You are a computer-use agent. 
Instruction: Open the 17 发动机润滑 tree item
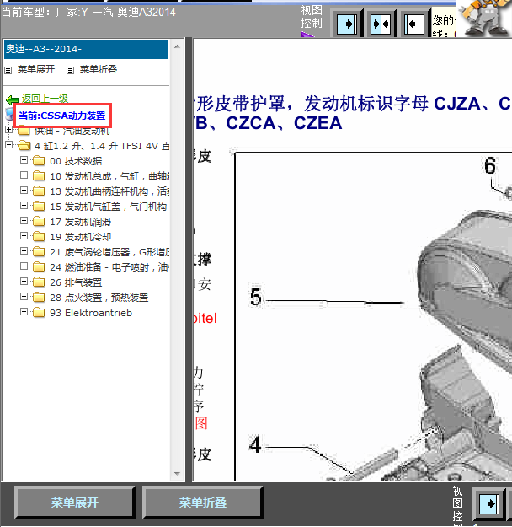pos(81,222)
